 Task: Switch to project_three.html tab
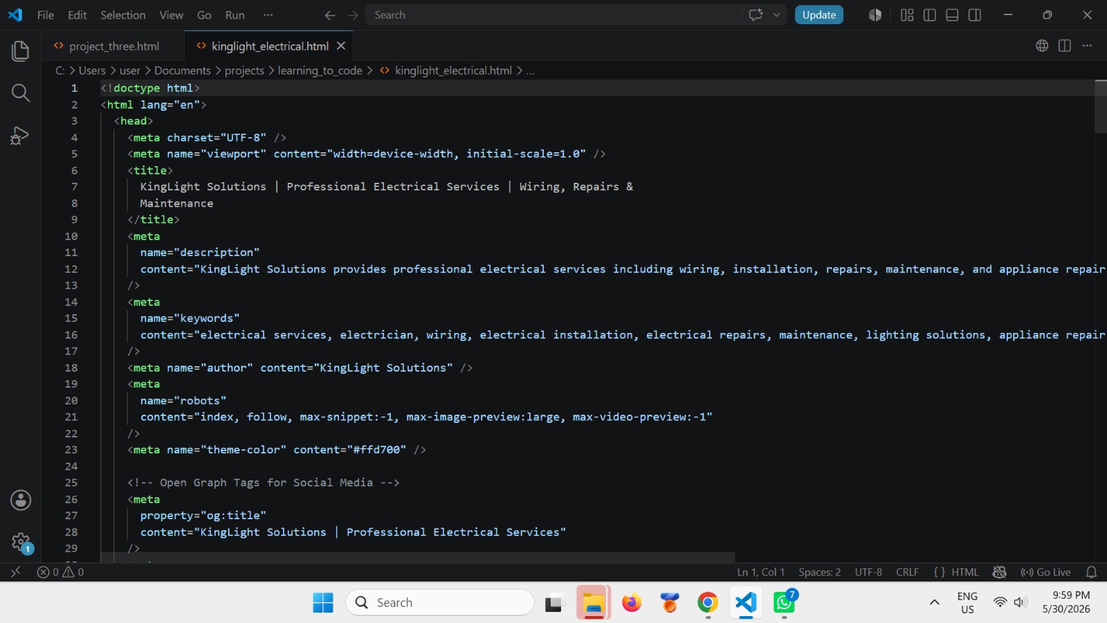click(113, 46)
